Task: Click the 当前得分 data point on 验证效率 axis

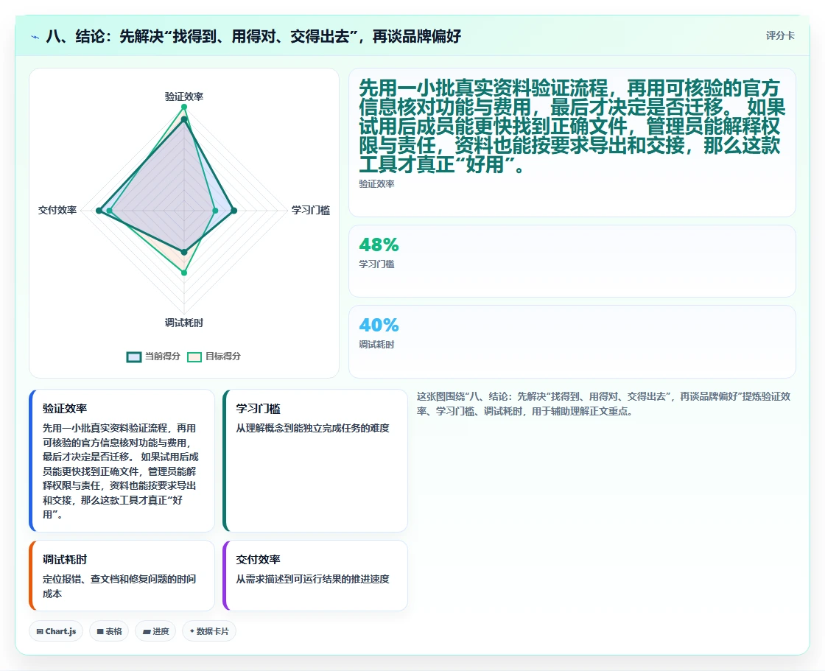Action: (x=184, y=120)
